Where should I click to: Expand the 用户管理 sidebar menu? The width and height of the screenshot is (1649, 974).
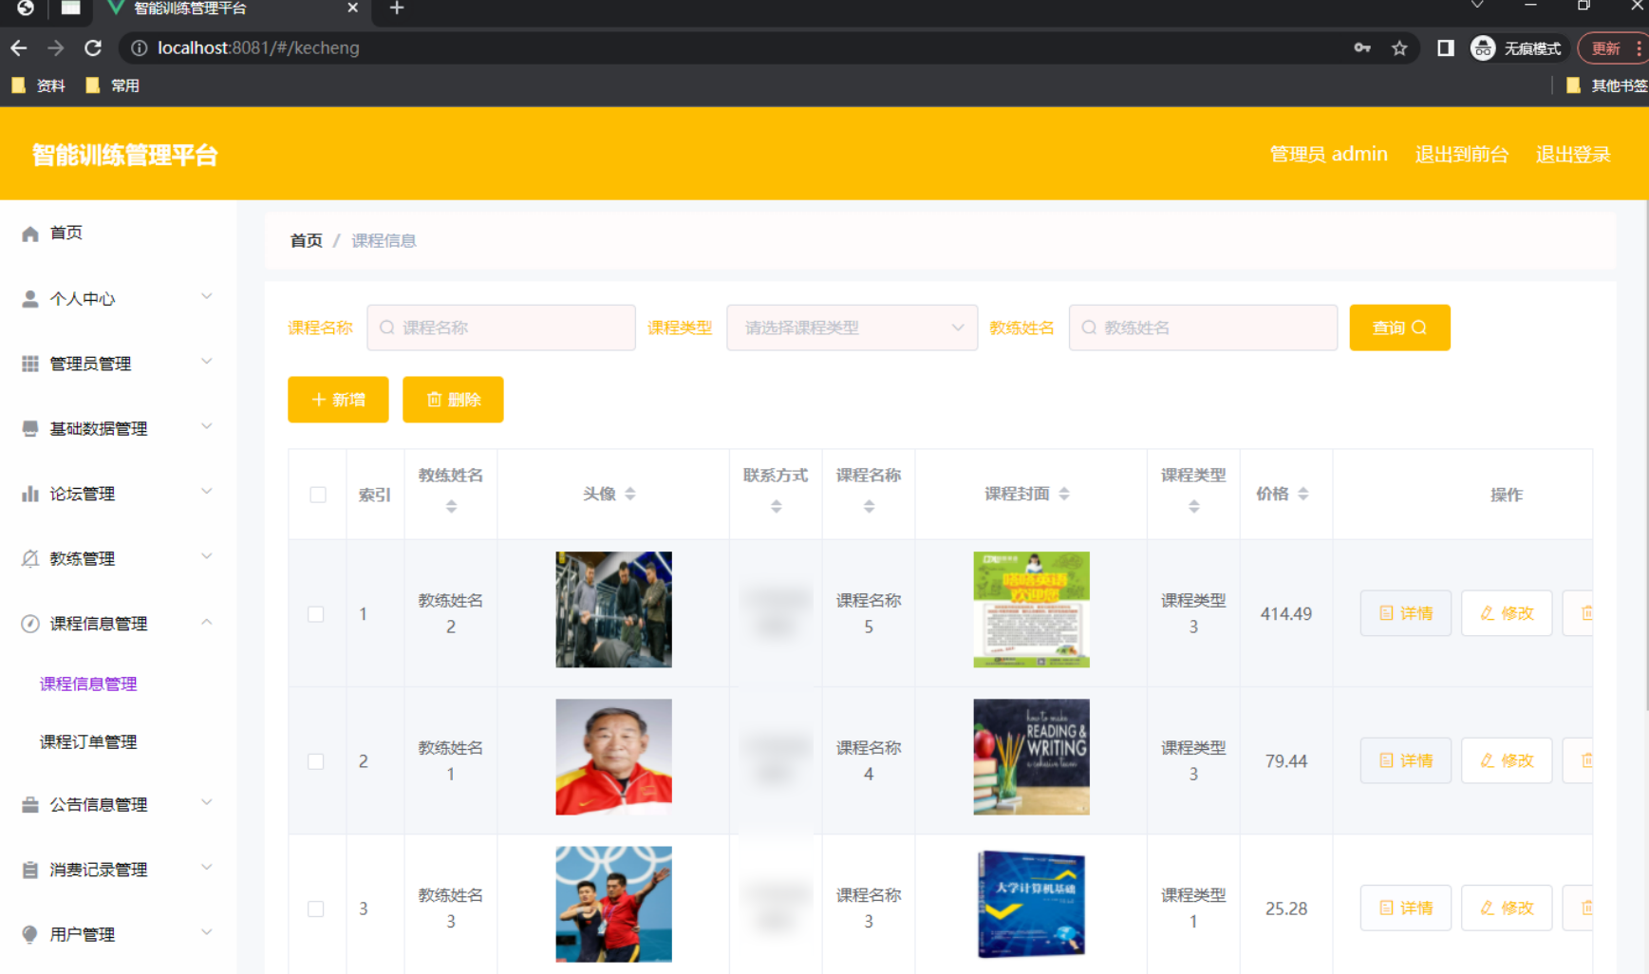(x=118, y=934)
